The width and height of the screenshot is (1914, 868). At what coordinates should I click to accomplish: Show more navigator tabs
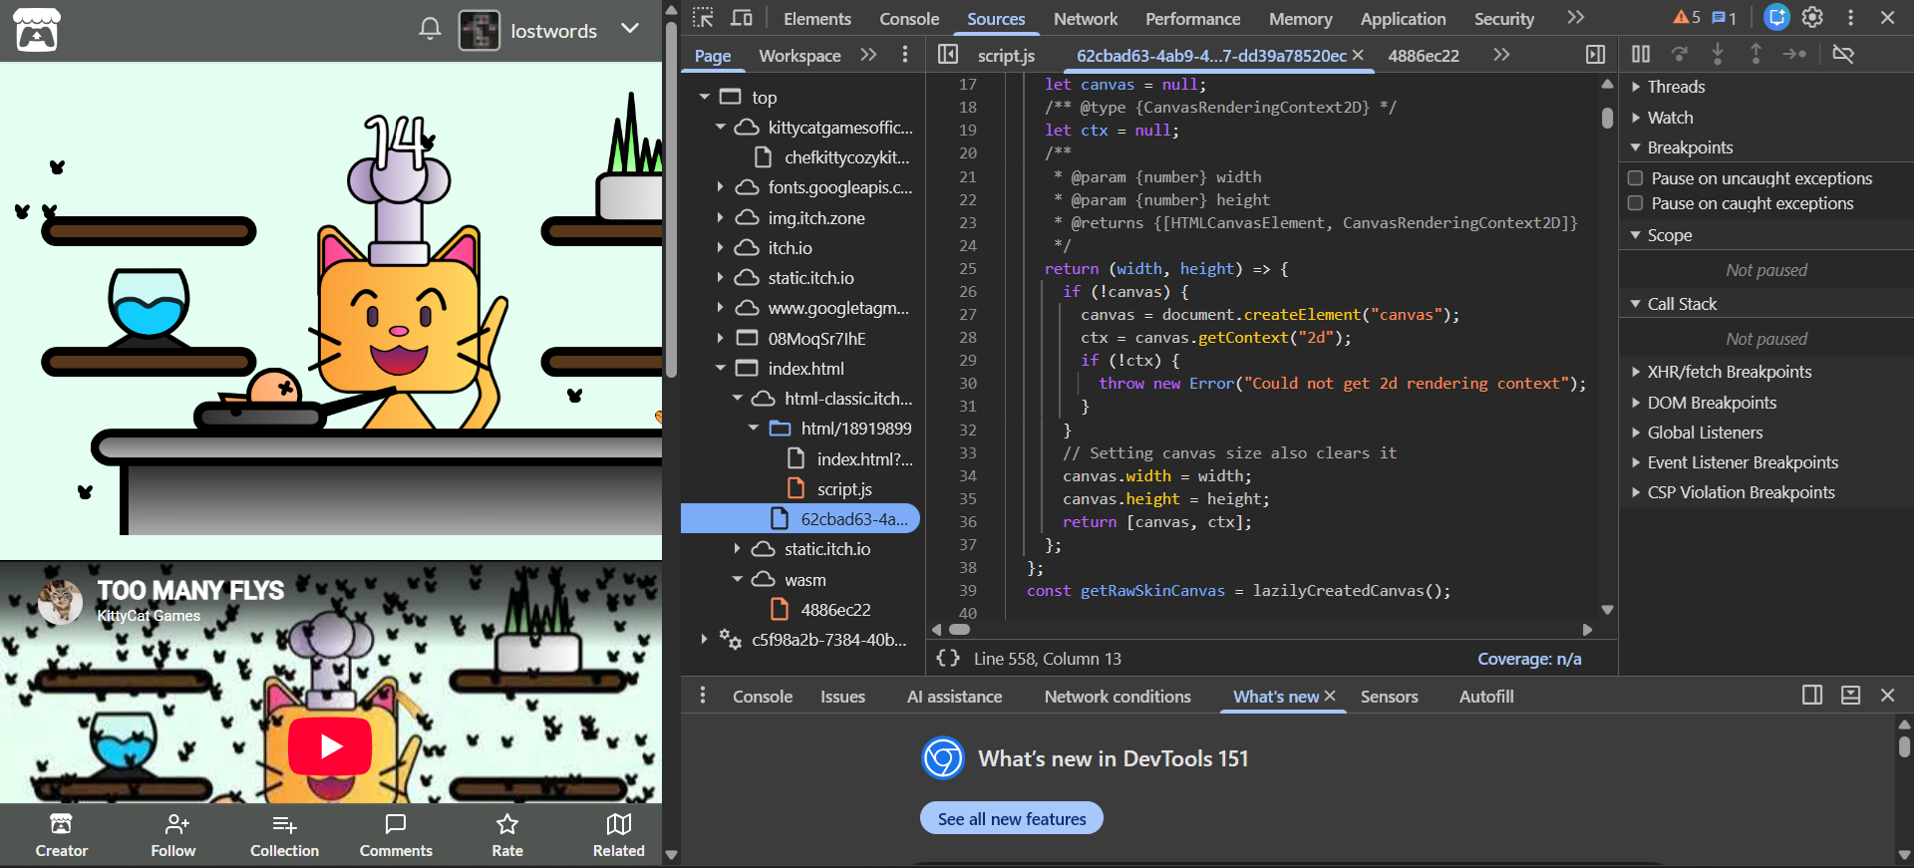pos(868,55)
